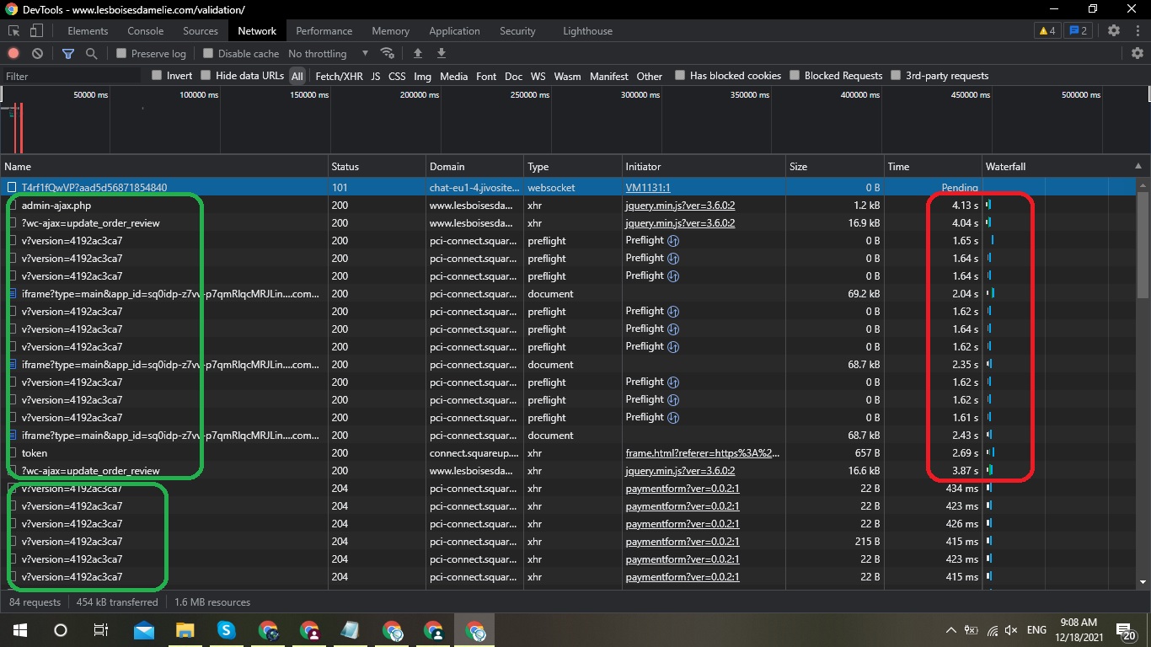Open the more DevTools options menu
Viewport: 1151px width, 647px height.
pyautogui.click(x=1137, y=30)
